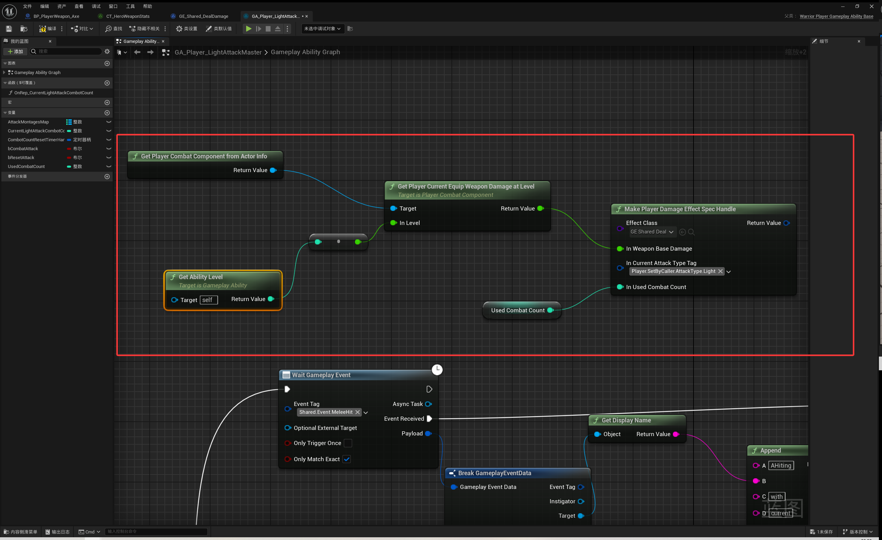The width and height of the screenshot is (882, 540).
Task: Navigate back with graph arrow
Action: [137, 52]
